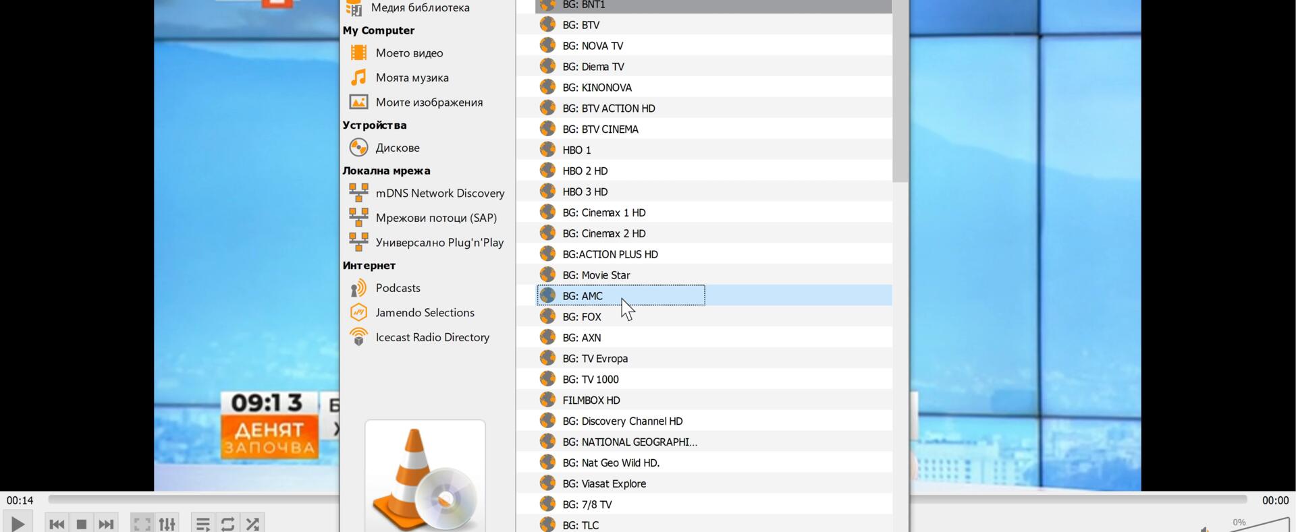Viewport: 1296px width, 532px height.
Task: Stop the current playback
Action: point(82,524)
